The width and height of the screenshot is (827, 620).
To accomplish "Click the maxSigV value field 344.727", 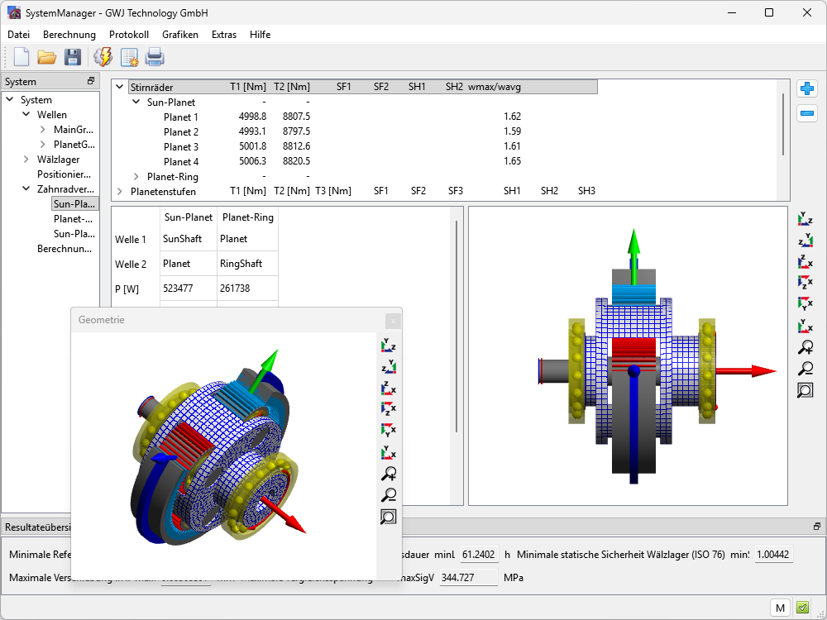I will 468,577.
